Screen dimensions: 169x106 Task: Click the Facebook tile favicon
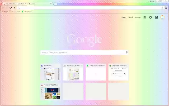42,65
